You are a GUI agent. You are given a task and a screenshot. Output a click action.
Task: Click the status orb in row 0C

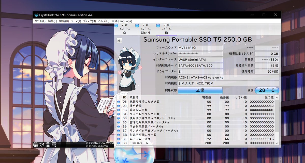pyautogui.click(x=119, y=110)
